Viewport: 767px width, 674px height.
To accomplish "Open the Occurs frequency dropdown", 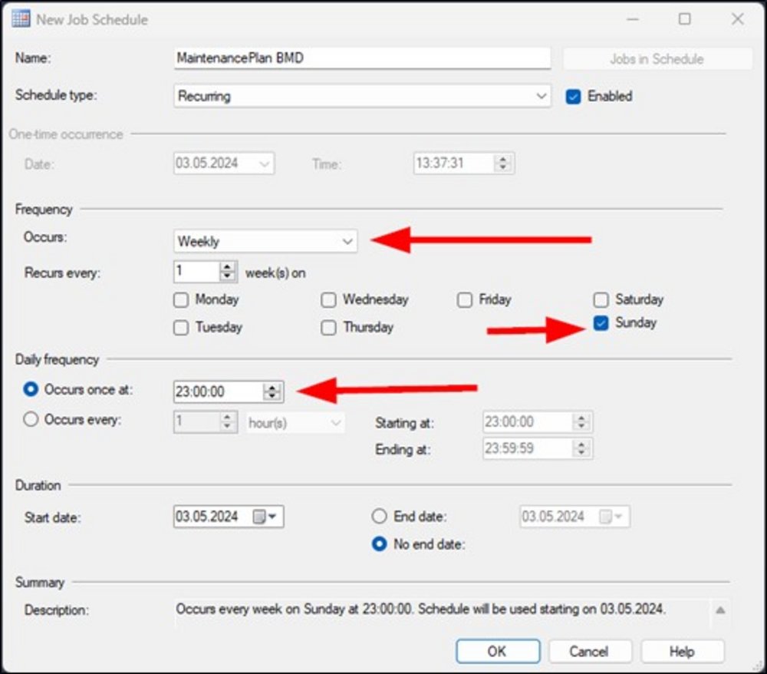I will point(348,242).
